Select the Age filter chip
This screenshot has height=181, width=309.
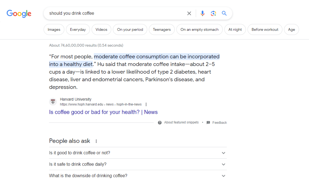pos(291,30)
